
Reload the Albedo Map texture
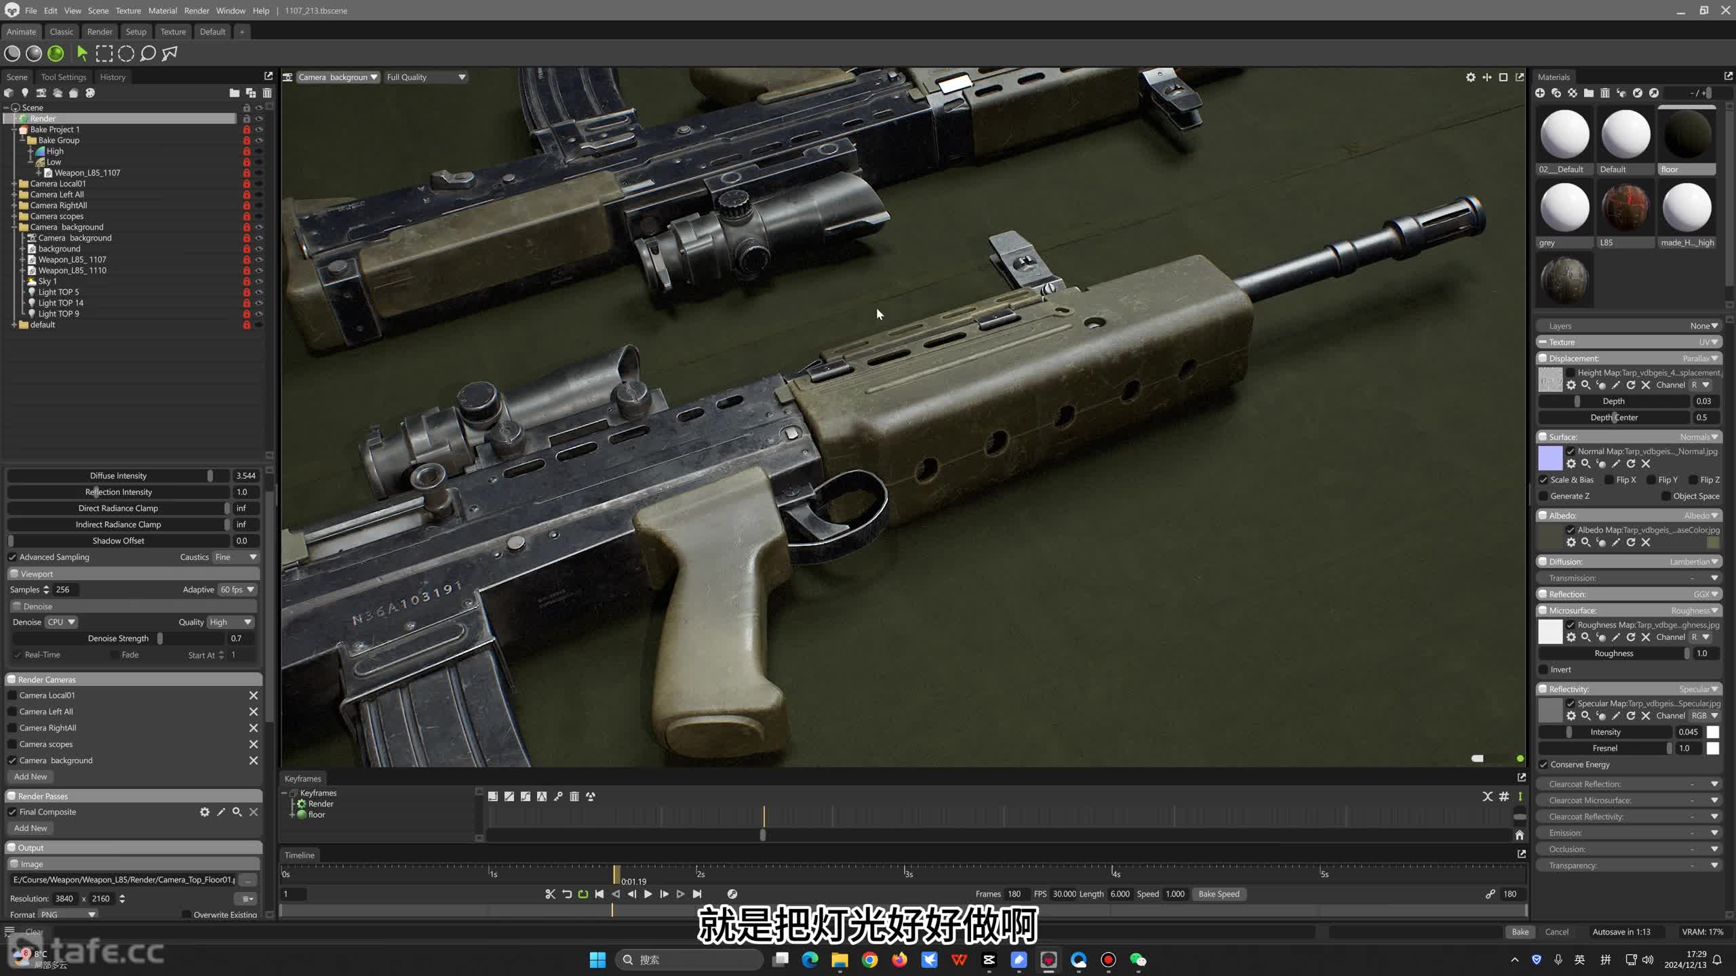(x=1631, y=542)
